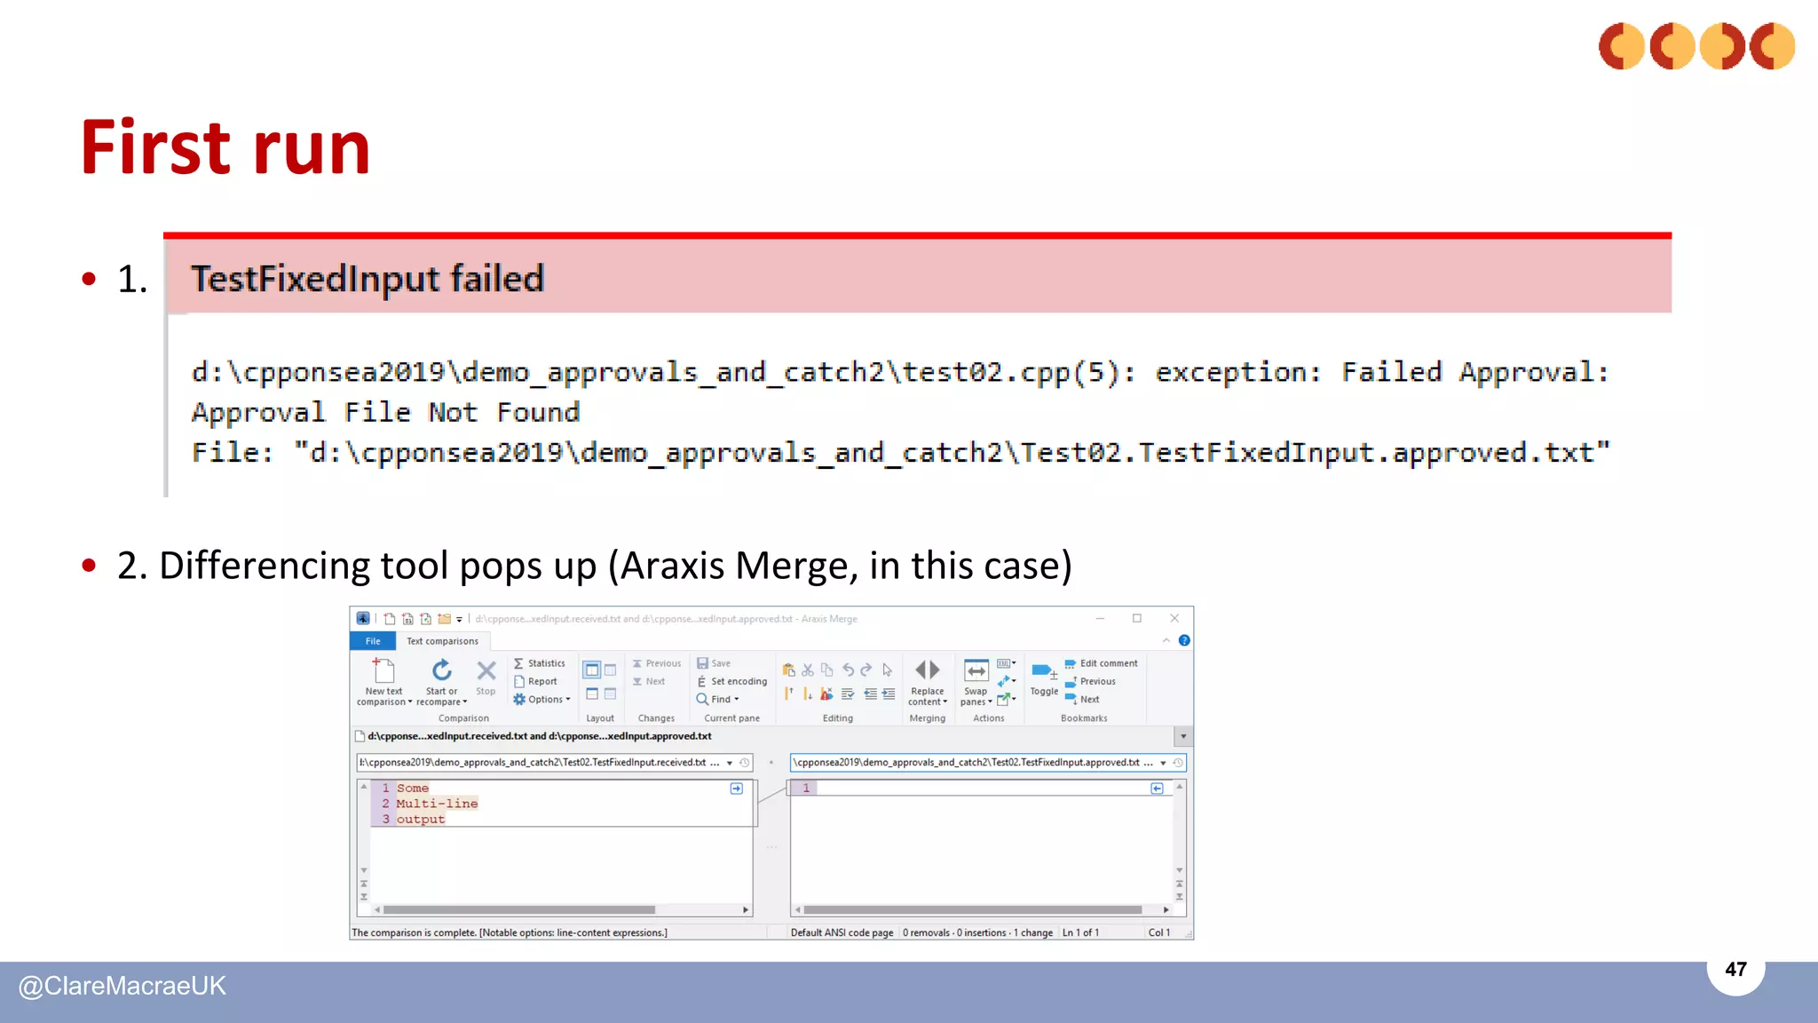Click the Replace content arrows icon
The width and height of the screenshot is (1818, 1023).
tap(927, 670)
